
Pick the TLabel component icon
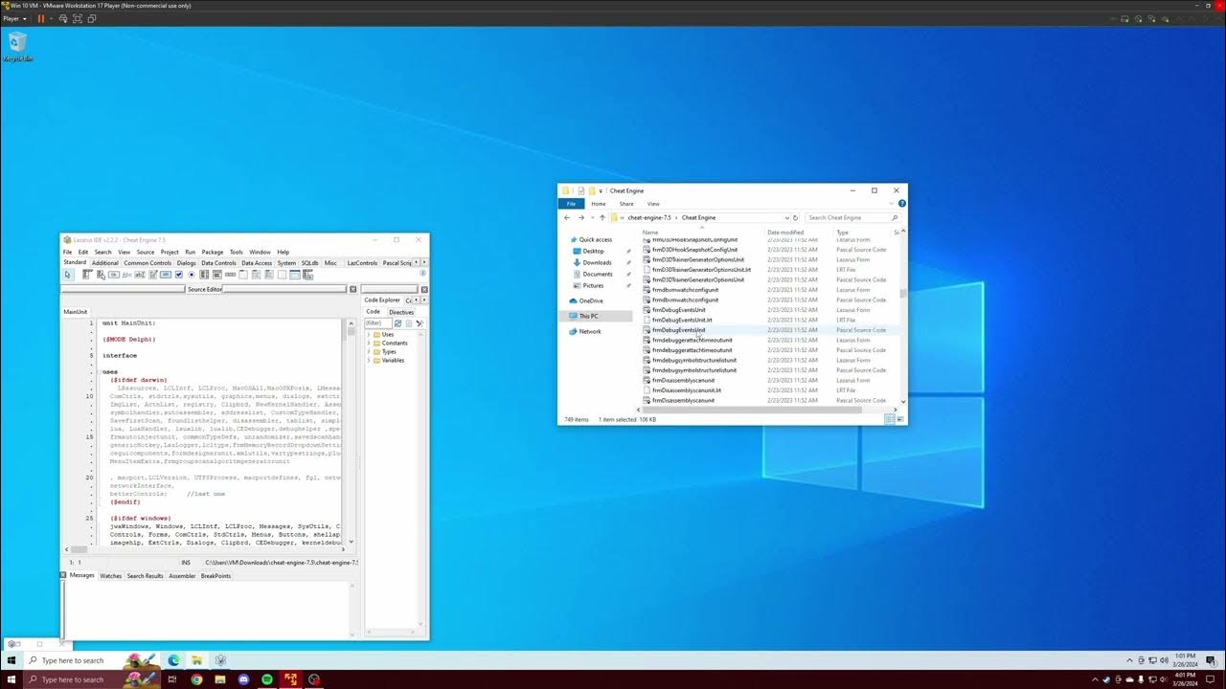[x=127, y=275]
